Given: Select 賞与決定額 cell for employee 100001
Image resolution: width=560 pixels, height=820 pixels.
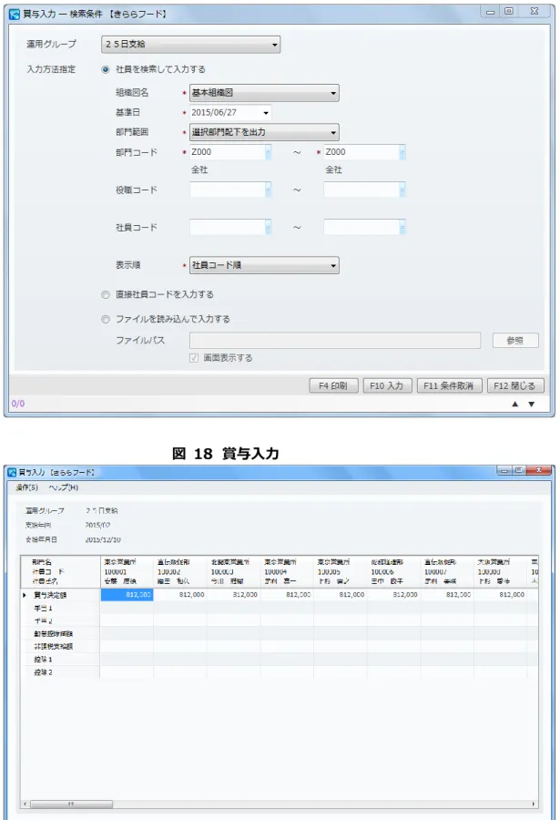Looking at the screenshot, I should click(x=127, y=595).
